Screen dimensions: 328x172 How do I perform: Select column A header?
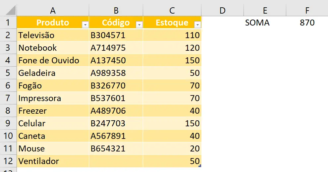[53, 11]
